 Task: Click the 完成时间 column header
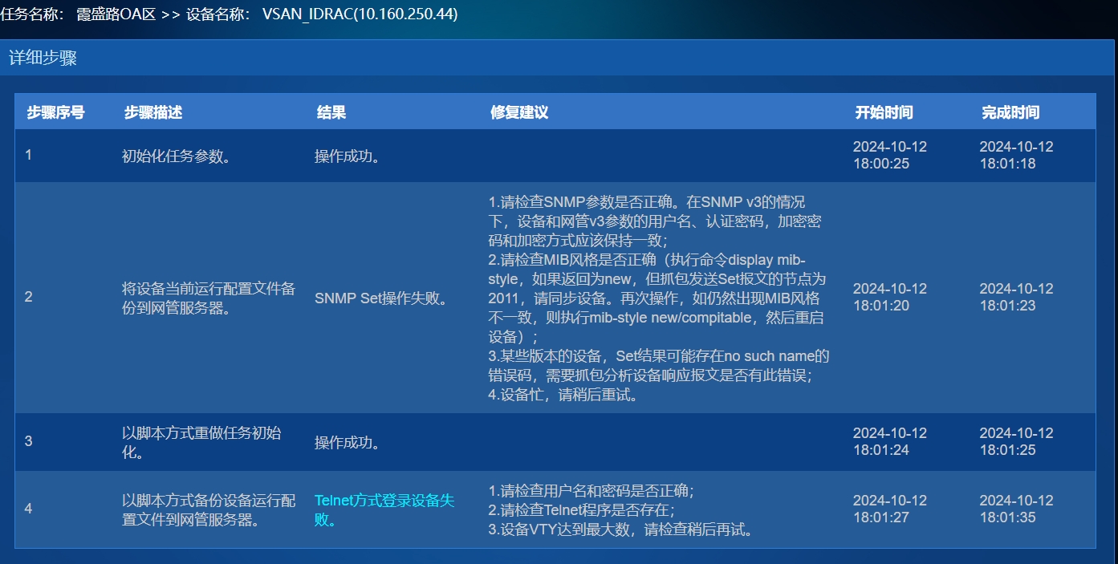point(1010,112)
